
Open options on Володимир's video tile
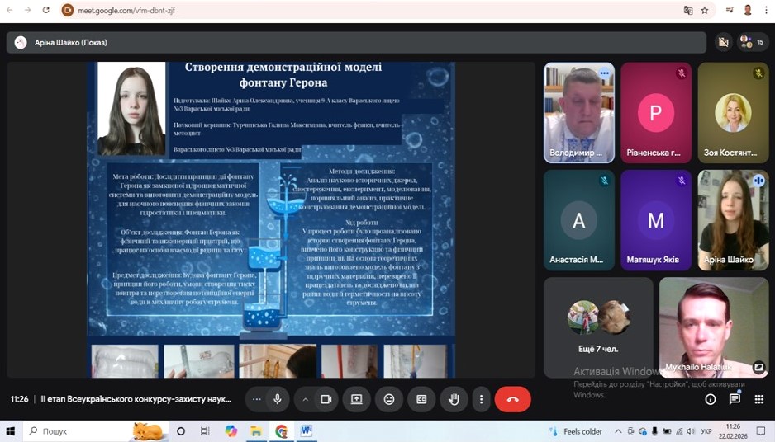click(x=604, y=73)
